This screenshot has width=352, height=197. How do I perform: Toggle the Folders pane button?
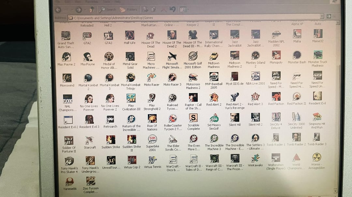pos(128,10)
